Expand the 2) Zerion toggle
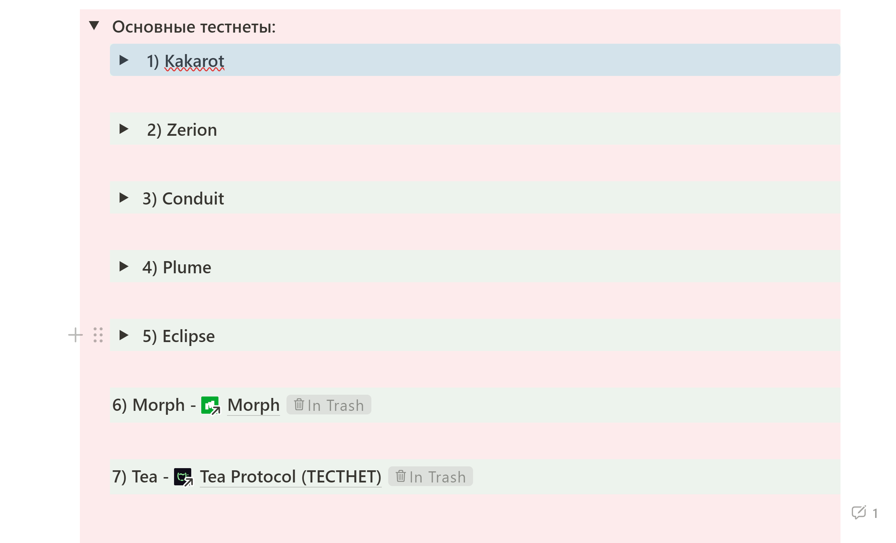The image size is (896, 543). 124,129
